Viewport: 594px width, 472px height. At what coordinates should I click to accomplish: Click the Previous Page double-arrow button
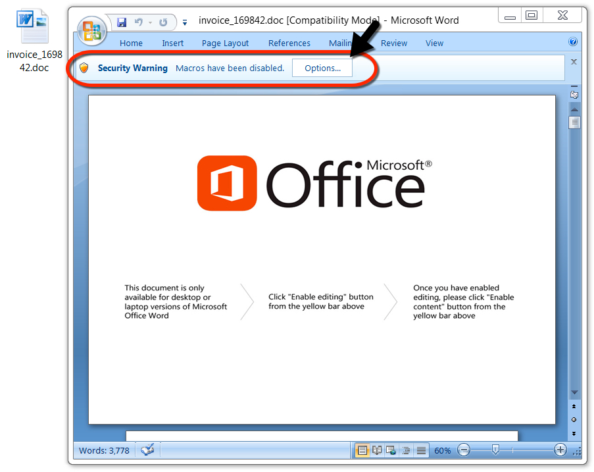click(x=574, y=406)
